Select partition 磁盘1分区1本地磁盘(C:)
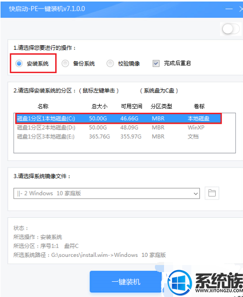 [x=118, y=119]
